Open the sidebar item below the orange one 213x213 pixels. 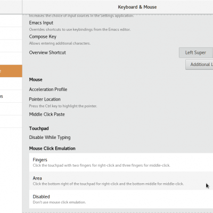point(11,84)
